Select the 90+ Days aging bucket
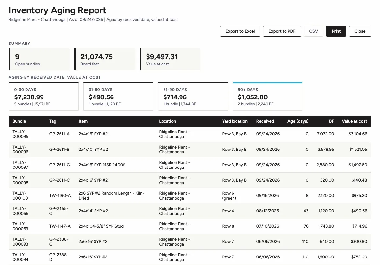The height and width of the screenshot is (265, 380). [x=268, y=97]
